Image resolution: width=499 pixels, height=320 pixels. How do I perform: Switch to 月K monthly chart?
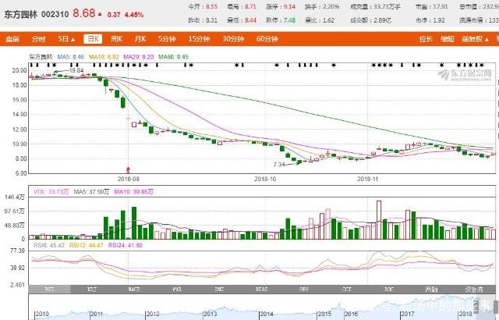point(140,39)
